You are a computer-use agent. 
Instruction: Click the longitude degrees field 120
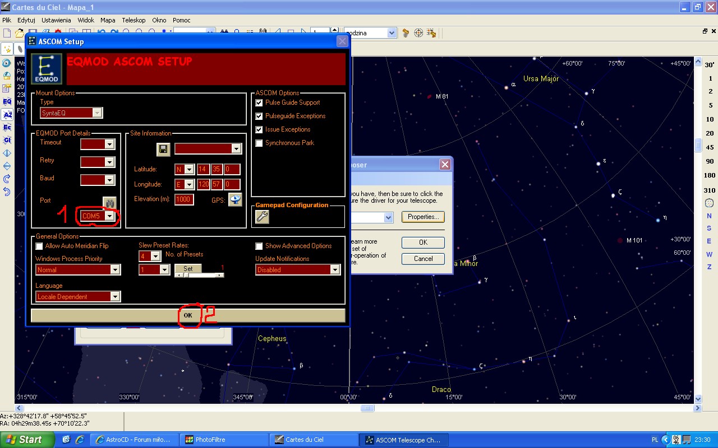203,185
